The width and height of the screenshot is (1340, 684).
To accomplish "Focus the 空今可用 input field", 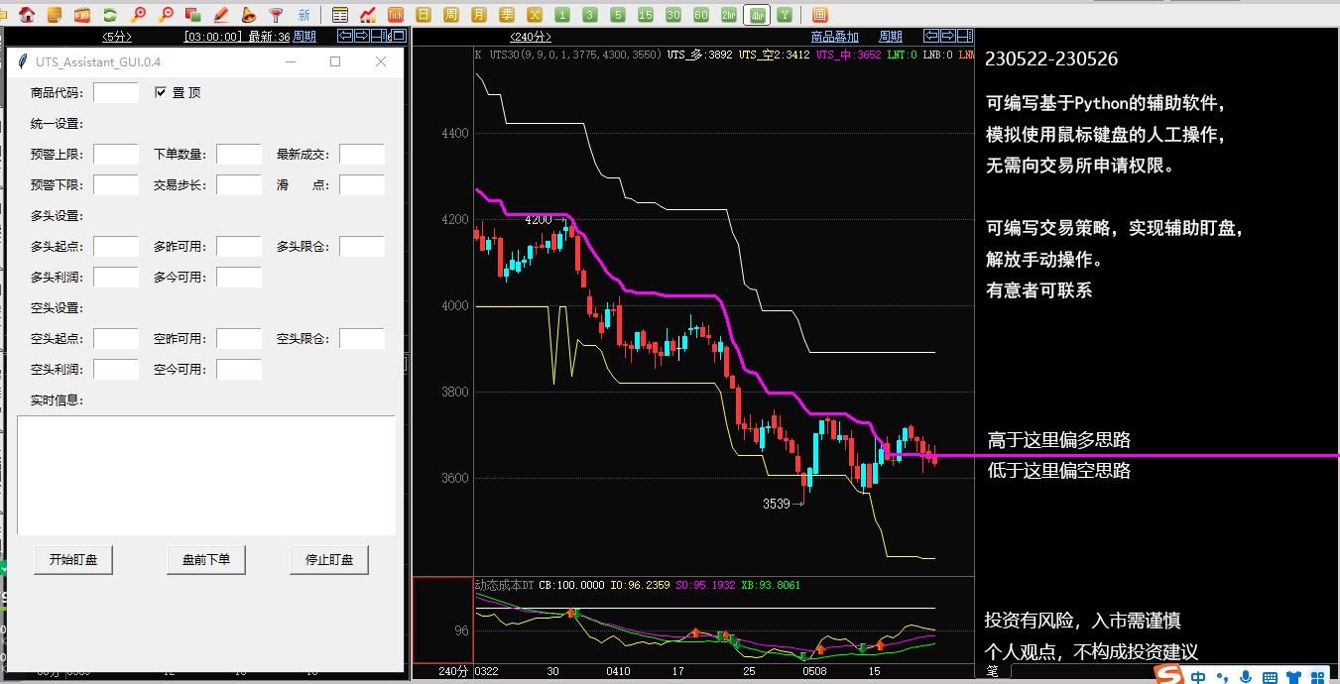I will pos(239,369).
